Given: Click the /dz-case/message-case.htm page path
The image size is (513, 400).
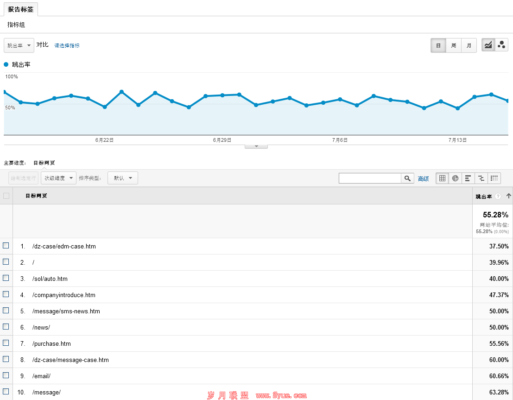Looking at the screenshot, I should coord(70,360).
